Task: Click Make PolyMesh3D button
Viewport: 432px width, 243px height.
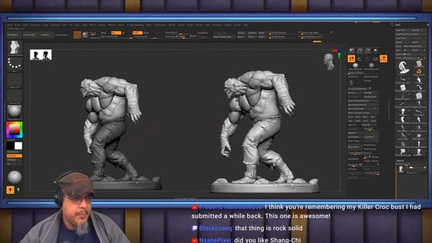Action: click(414, 47)
